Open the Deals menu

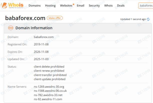click(121, 6)
